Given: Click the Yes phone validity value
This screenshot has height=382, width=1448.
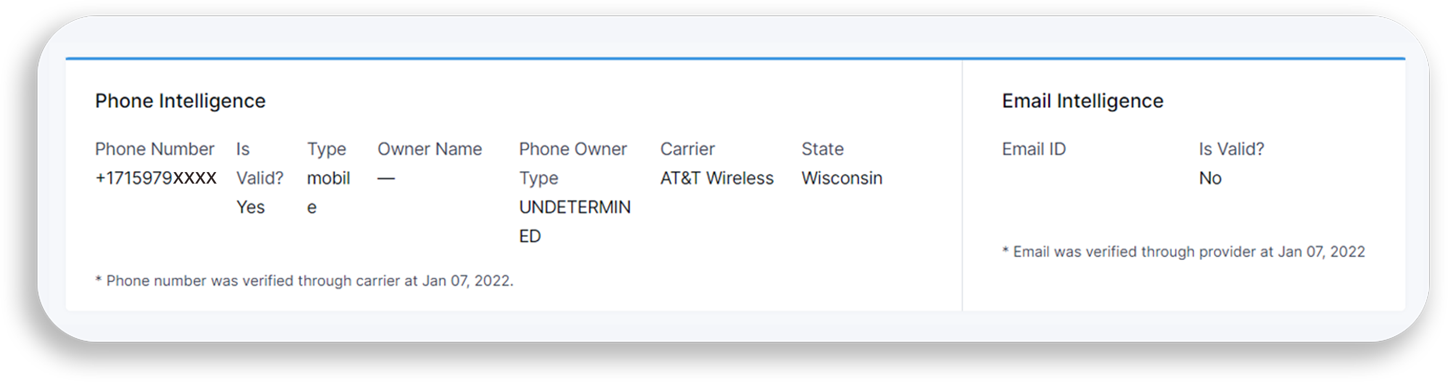Looking at the screenshot, I should pos(250,207).
